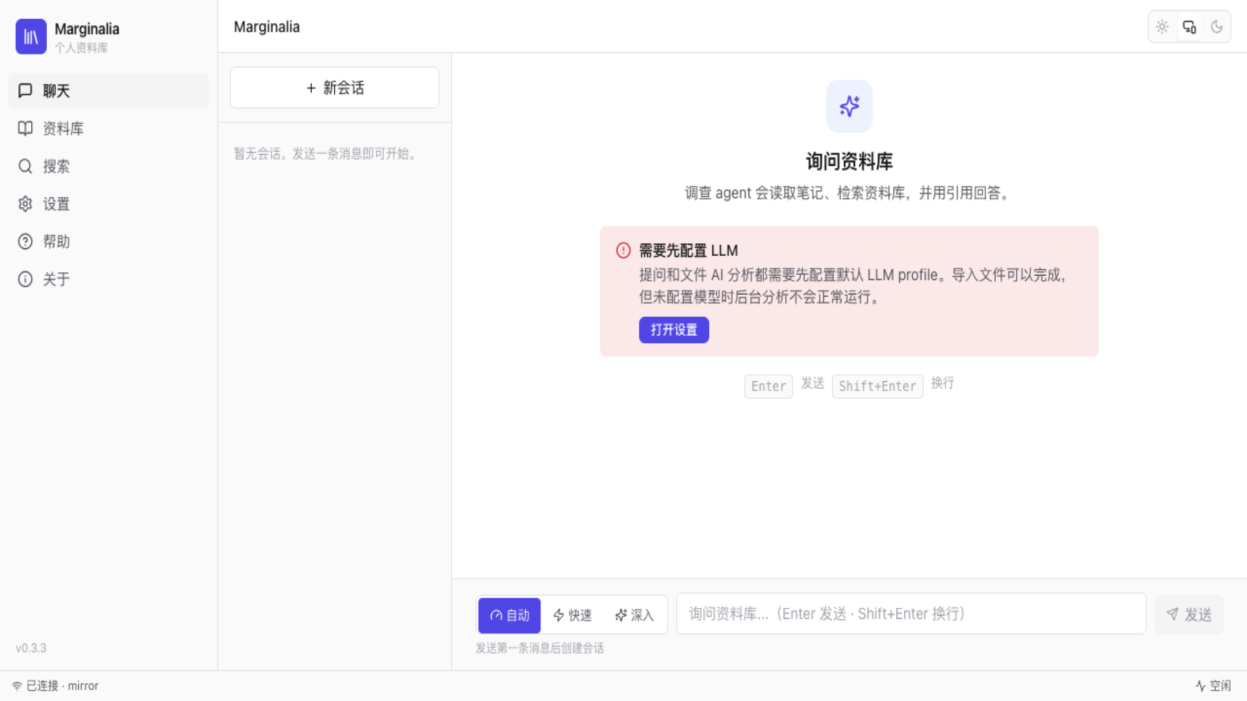Click the magnifier icon beside 搜索

pos(25,166)
